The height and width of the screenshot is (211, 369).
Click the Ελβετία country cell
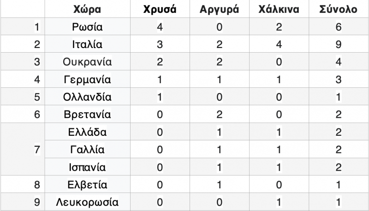(87, 185)
